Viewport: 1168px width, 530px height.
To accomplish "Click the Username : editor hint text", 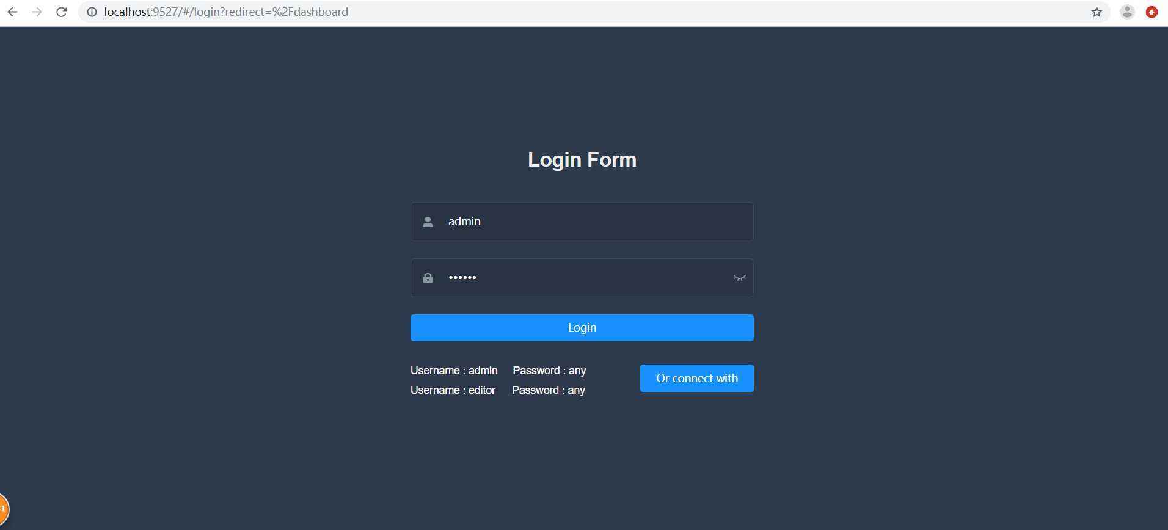I will click(453, 390).
